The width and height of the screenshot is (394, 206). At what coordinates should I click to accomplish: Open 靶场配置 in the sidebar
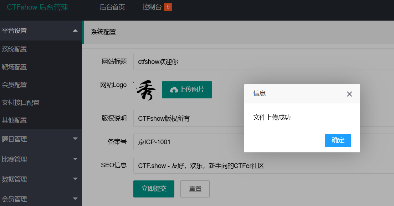(15, 67)
